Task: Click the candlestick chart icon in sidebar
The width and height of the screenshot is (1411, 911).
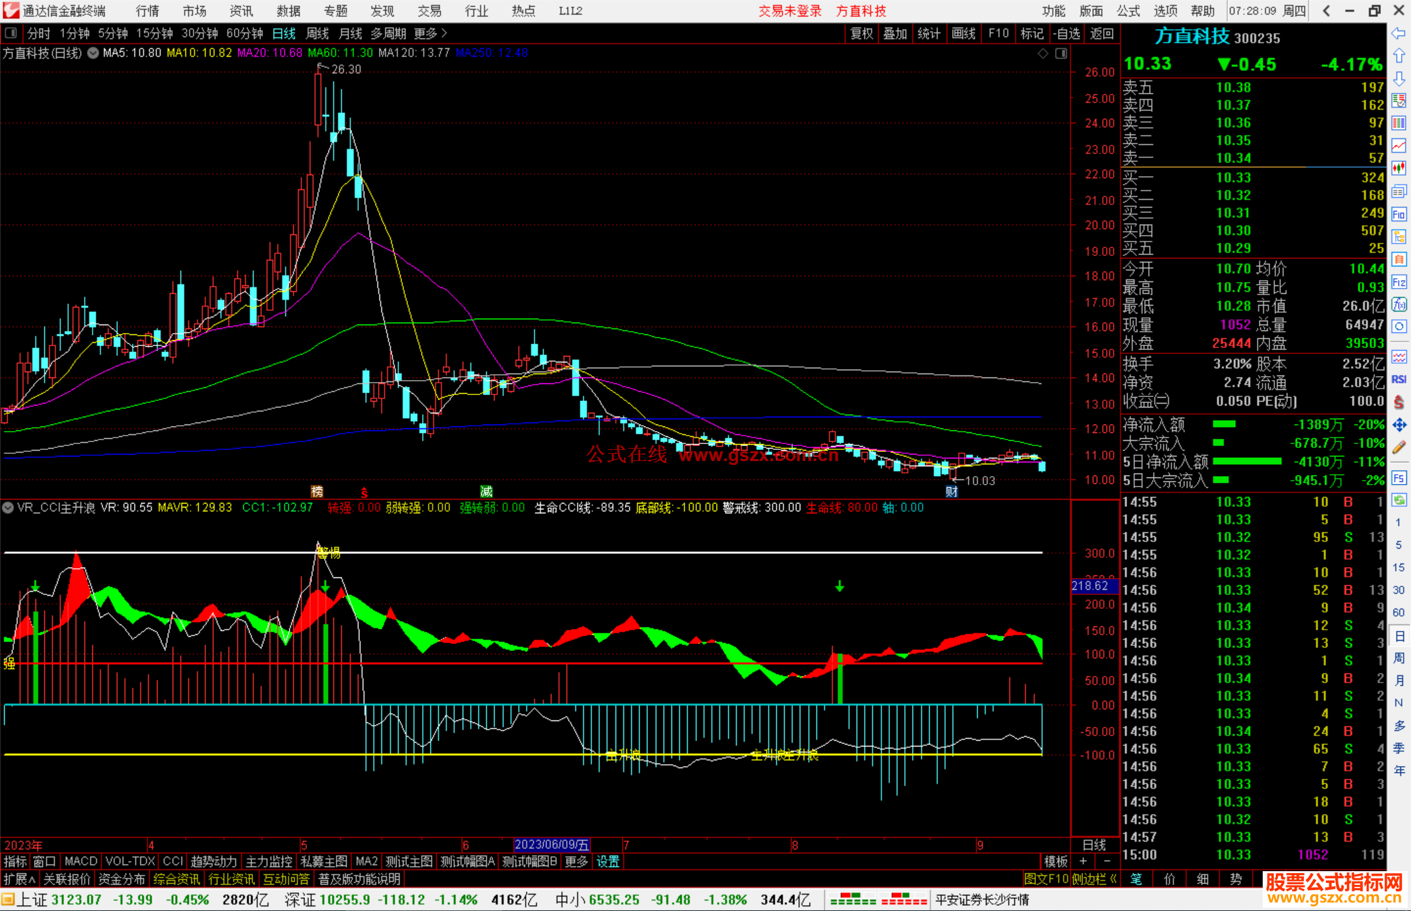Action: coord(1399,168)
